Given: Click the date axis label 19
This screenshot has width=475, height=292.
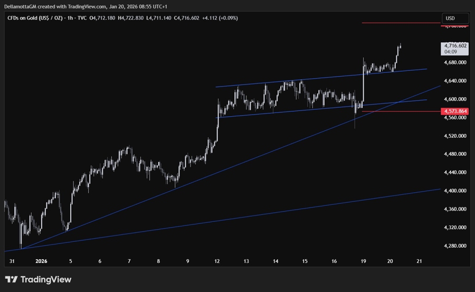Looking at the screenshot, I should pyautogui.click(x=364, y=261).
